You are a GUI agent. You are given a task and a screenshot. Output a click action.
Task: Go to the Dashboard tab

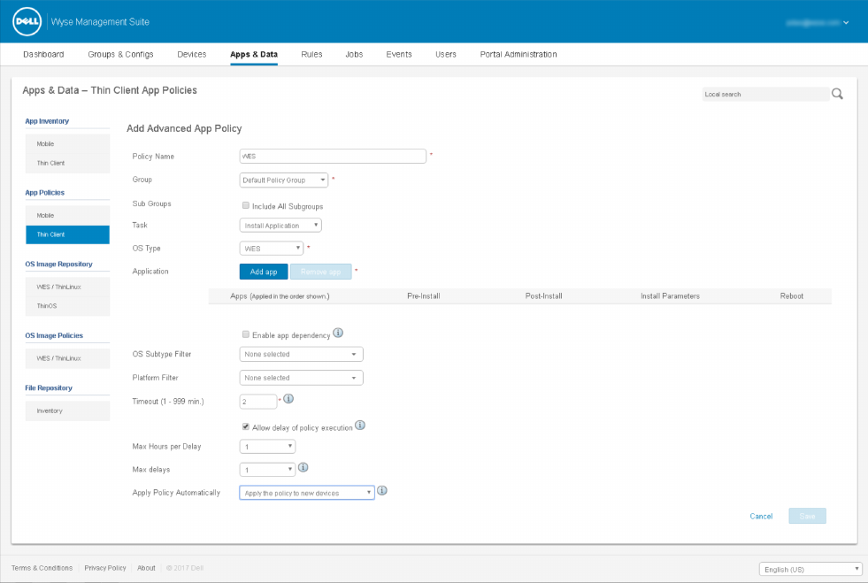(x=43, y=54)
